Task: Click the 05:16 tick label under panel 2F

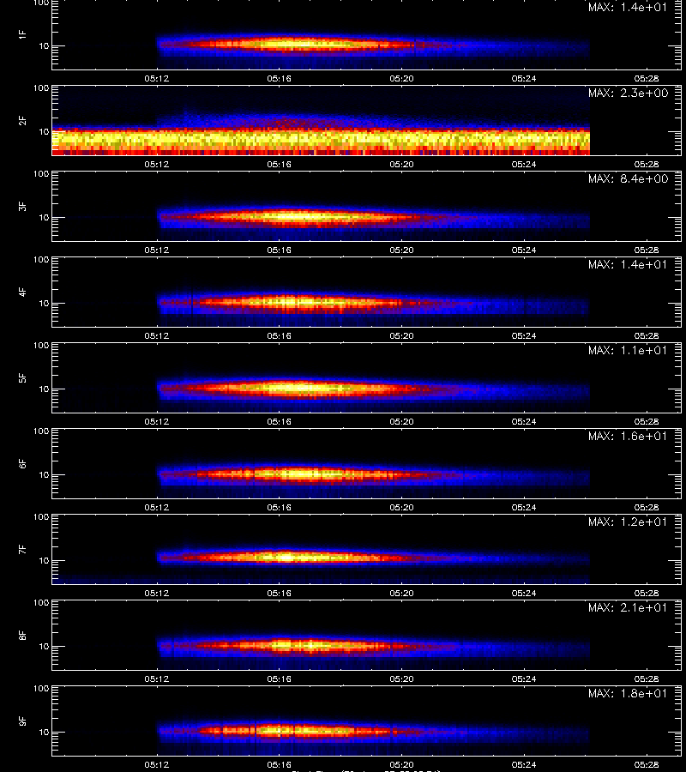Action: click(x=279, y=165)
